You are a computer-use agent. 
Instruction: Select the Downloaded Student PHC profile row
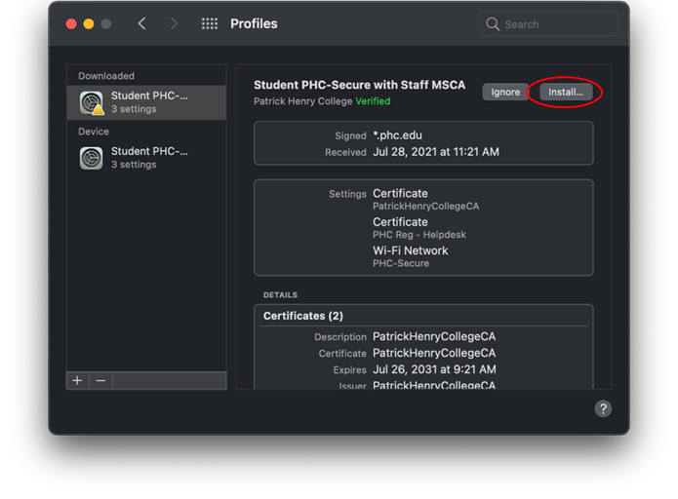146,102
